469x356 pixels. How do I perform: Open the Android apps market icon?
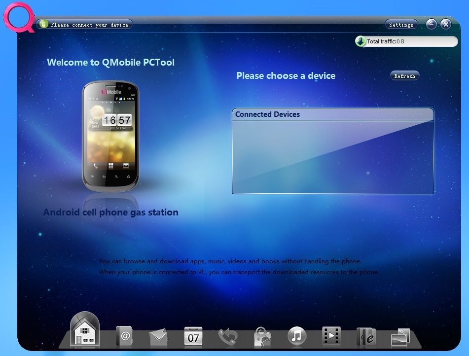pyautogui.click(x=262, y=337)
